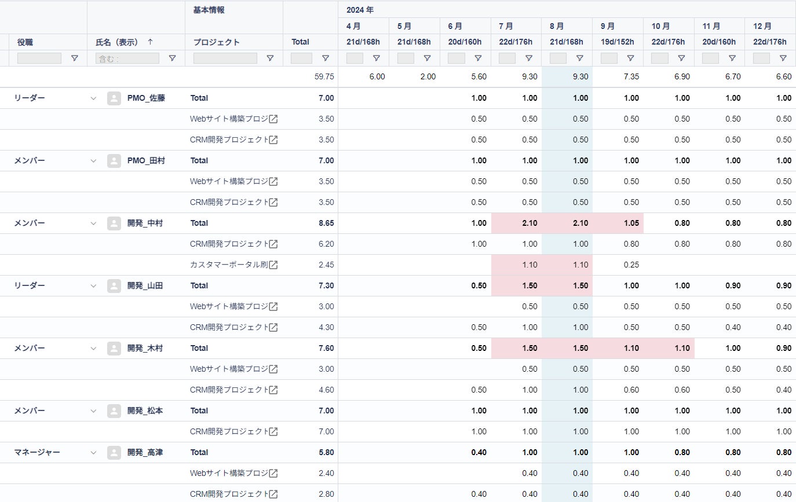Collapse the 開発_高津 row group

[93, 452]
